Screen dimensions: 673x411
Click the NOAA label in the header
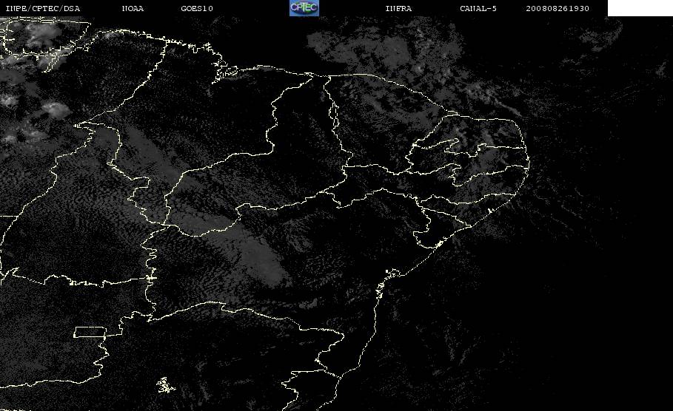click(133, 8)
